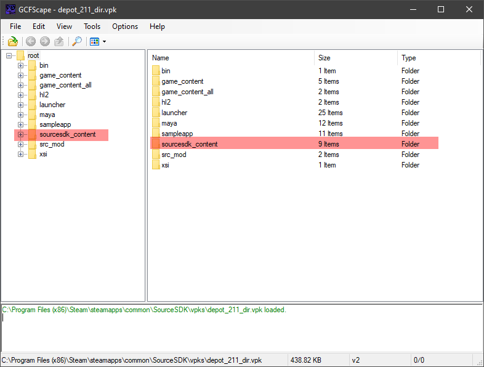This screenshot has width=484, height=367.
Task: Sort by the Name column header
Action: point(232,58)
